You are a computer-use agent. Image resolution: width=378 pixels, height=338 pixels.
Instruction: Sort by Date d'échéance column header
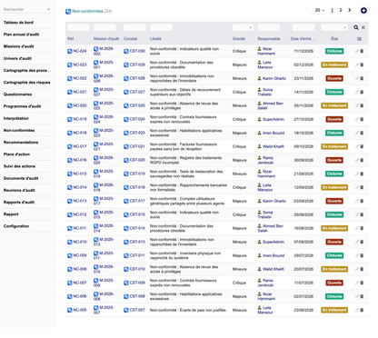tap(303, 39)
